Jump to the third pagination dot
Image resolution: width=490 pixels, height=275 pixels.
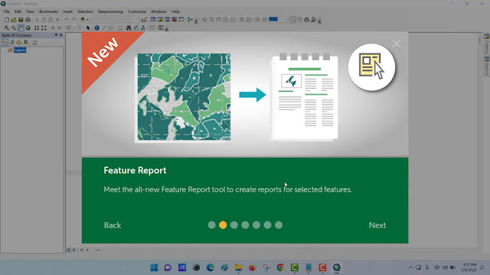[234, 225]
